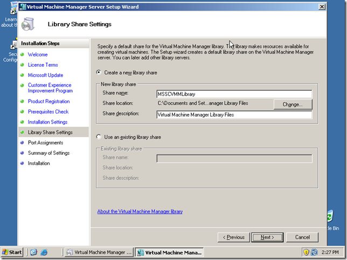Click the active Virtual Machine Mana... taskbar button
Image resolution: width=347 pixels, height=260 pixels.
tap(169, 252)
